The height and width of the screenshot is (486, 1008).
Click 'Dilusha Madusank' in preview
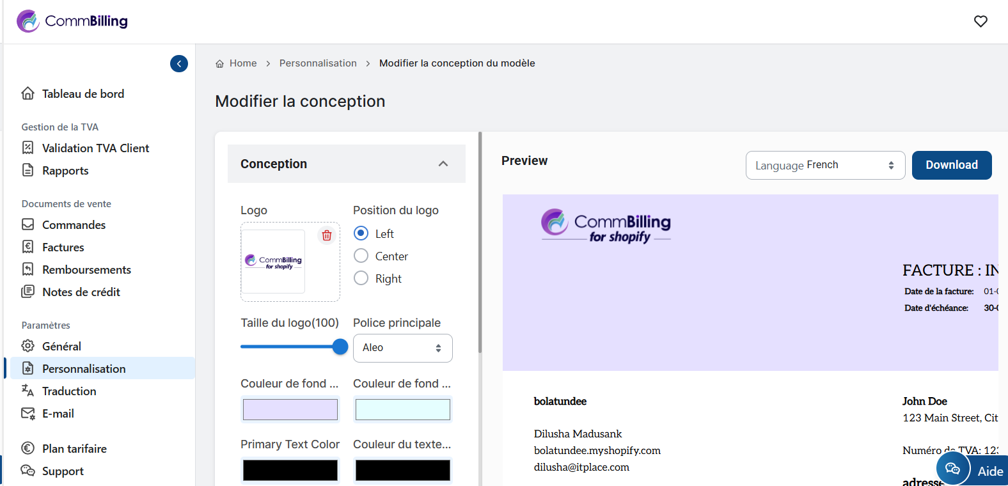coord(578,434)
